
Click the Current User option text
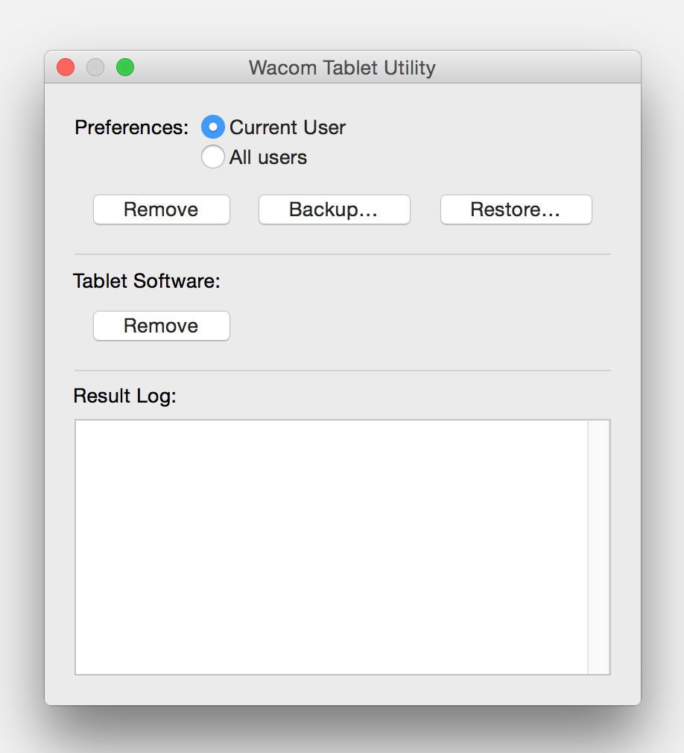coord(288,127)
